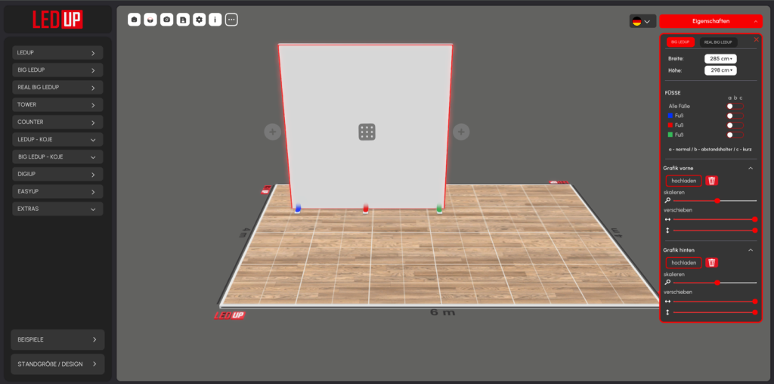Click the save floppy disk icon
774x384 pixels.
183,20
